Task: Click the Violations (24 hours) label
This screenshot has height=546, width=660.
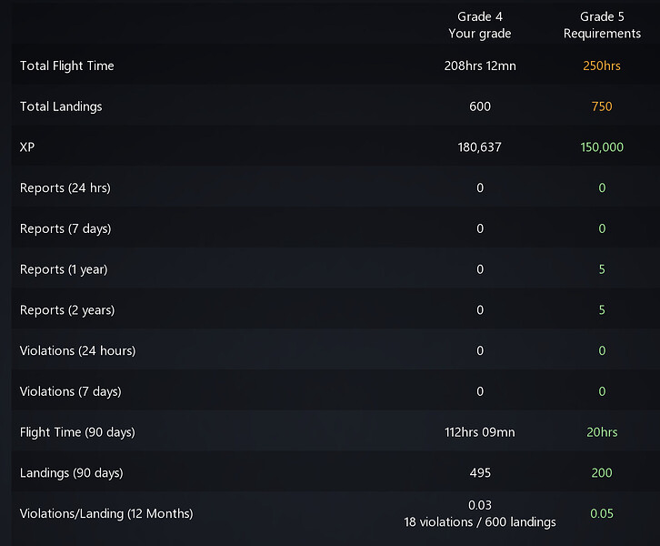Action: click(x=77, y=350)
